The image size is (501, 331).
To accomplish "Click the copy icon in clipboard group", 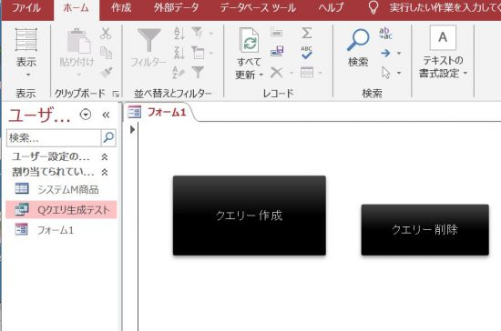I will pyautogui.click(x=106, y=53).
